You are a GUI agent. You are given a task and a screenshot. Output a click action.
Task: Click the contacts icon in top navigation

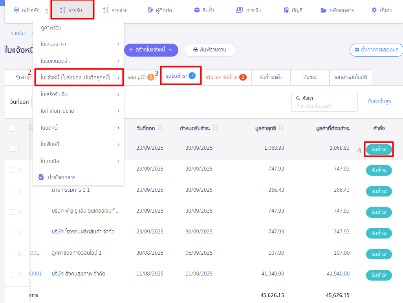pos(150,10)
